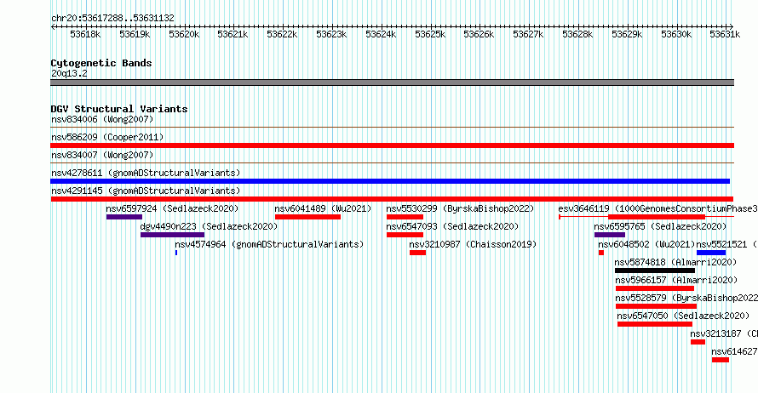Open the nsv3213187 variant label

tap(724, 333)
